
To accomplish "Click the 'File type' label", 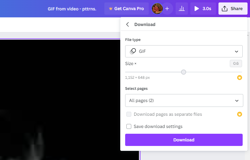I will pyautogui.click(x=133, y=40).
